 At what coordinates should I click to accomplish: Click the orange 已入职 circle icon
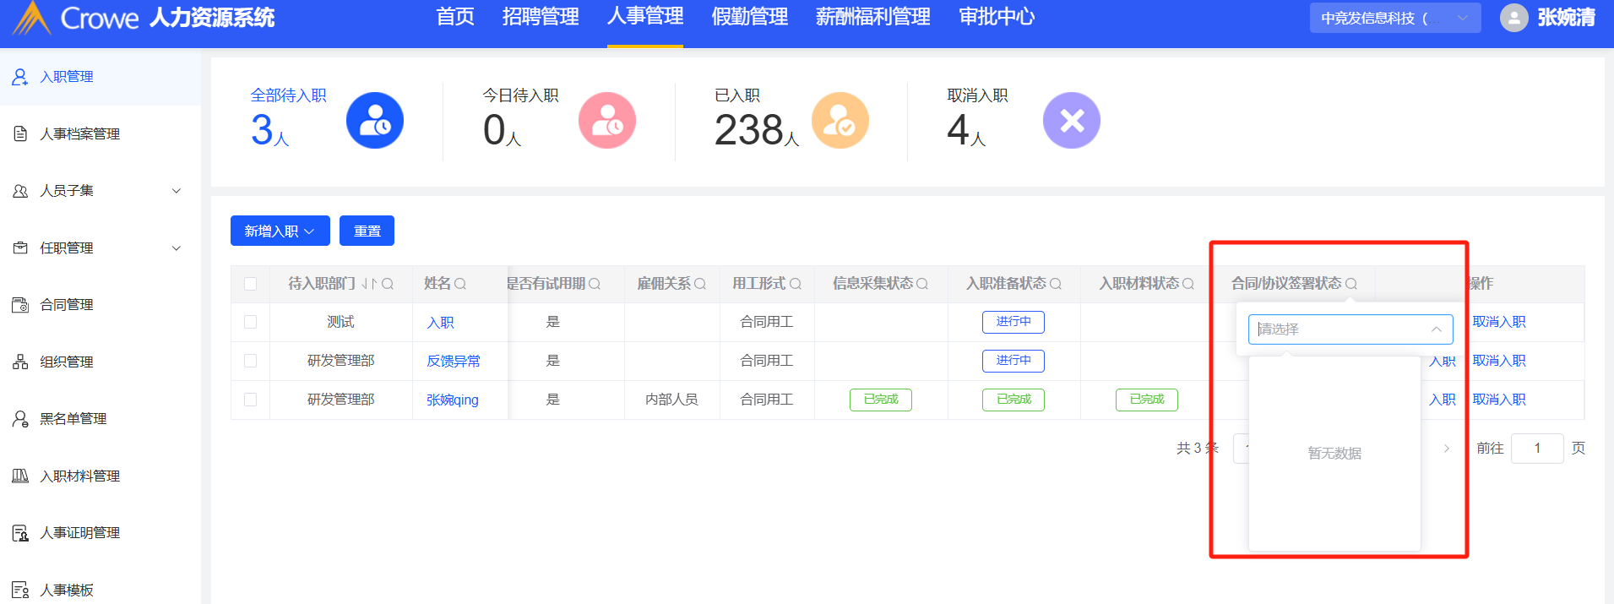[840, 121]
